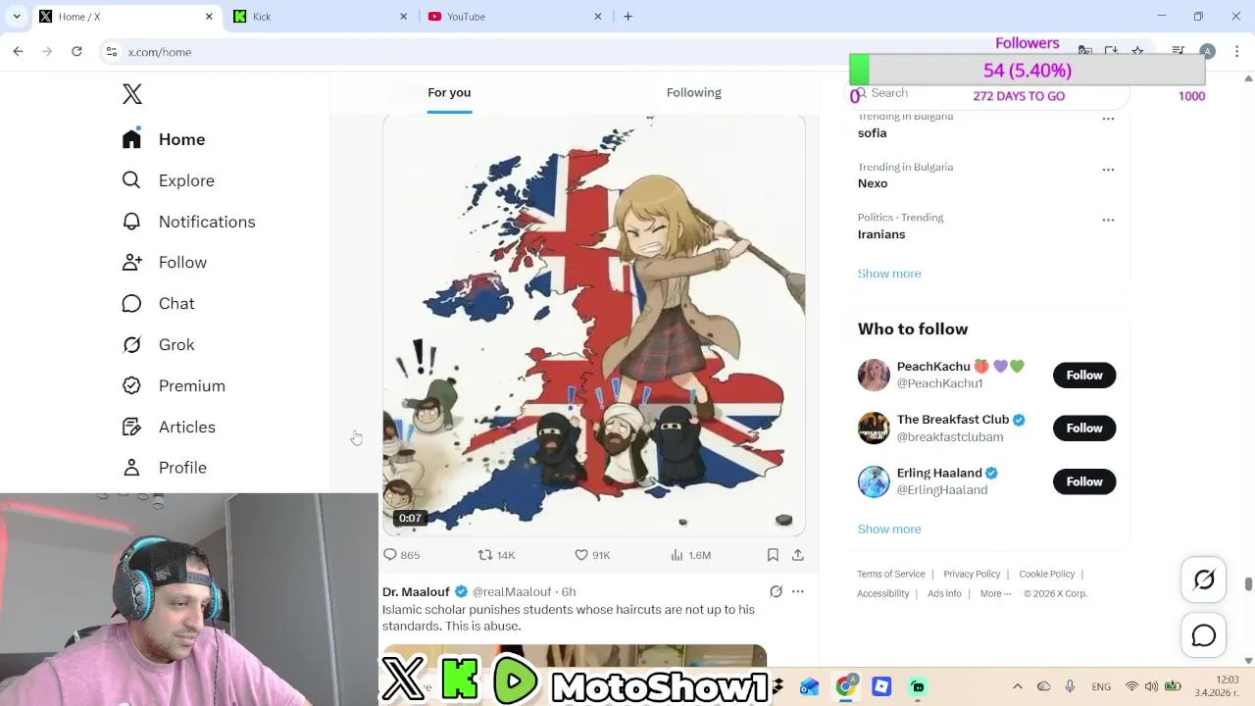Open the Profile person icon
Screen dimensions: 1255x706
click(x=131, y=468)
